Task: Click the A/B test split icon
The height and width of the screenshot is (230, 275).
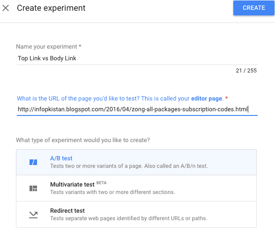Action: (x=33, y=162)
